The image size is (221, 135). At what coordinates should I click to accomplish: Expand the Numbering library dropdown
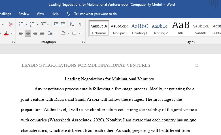tap(37, 24)
